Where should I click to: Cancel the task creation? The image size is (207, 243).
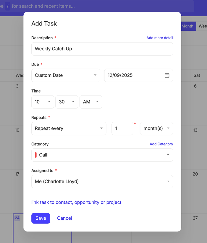point(64,218)
